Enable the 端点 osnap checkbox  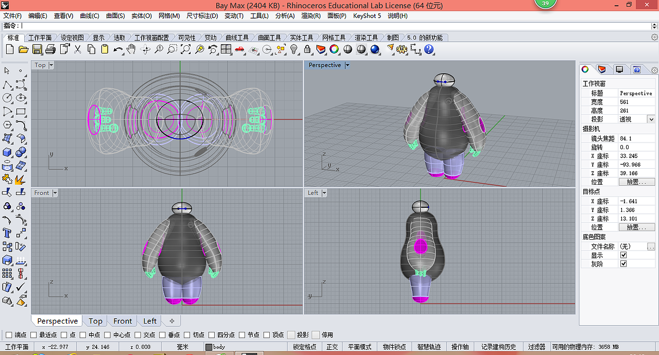click(9, 335)
